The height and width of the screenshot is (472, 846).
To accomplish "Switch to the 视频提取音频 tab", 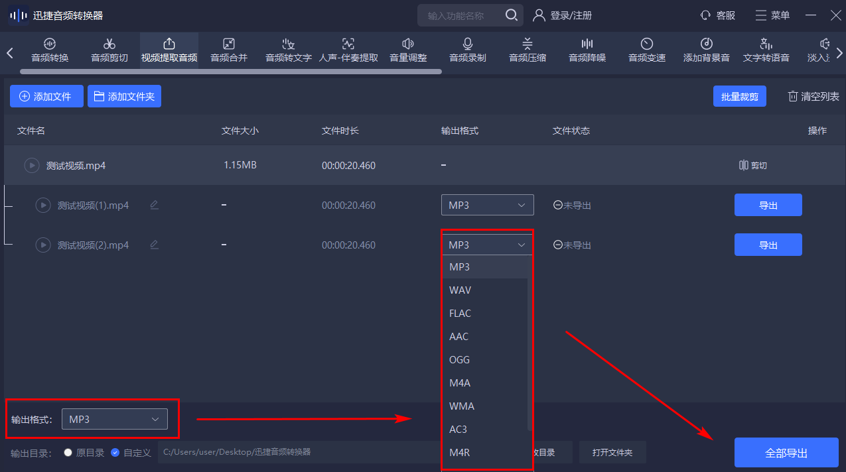I will point(169,50).
